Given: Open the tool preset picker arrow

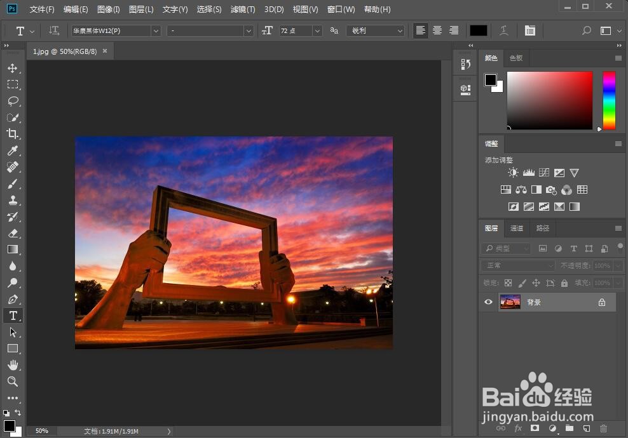Looking at the screenshot, I should coord(32,31).
